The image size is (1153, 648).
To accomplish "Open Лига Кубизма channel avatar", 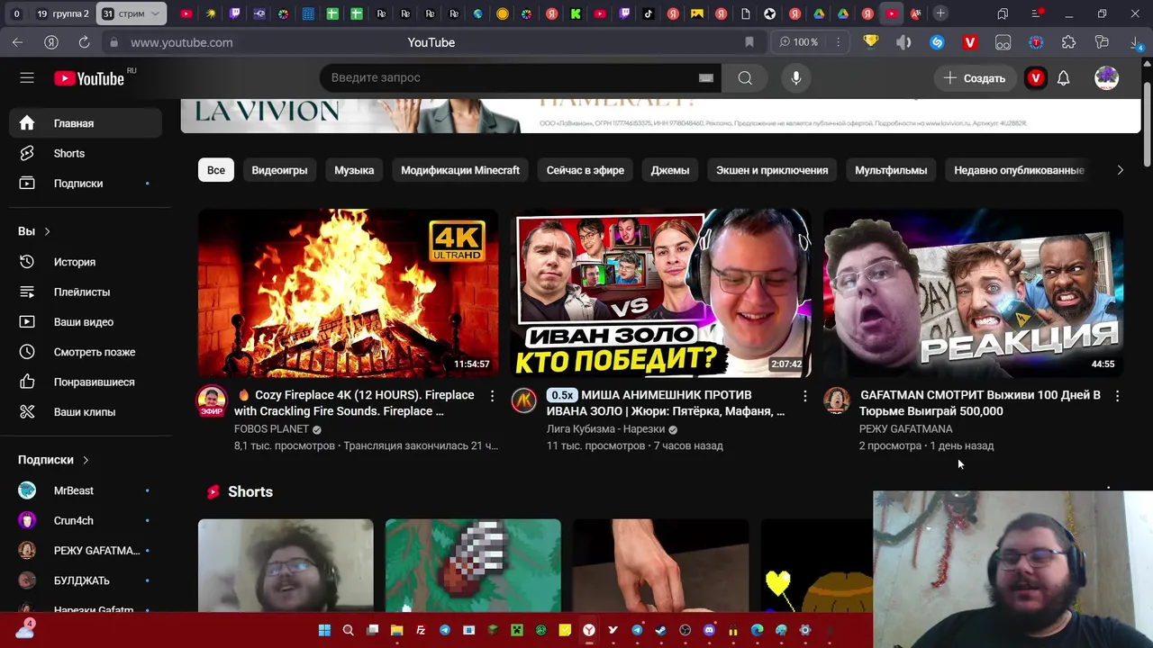I will point(524,401).
